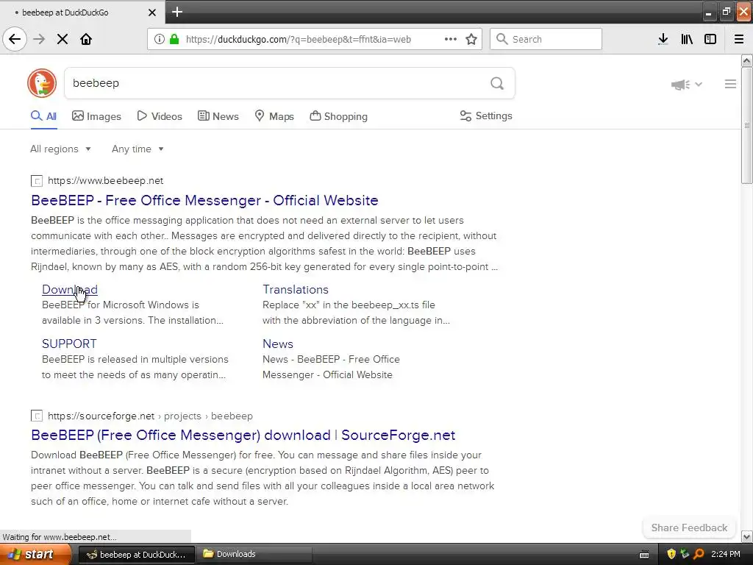
Task: Click the 2:24 PM clock
Action: [726, 554]
